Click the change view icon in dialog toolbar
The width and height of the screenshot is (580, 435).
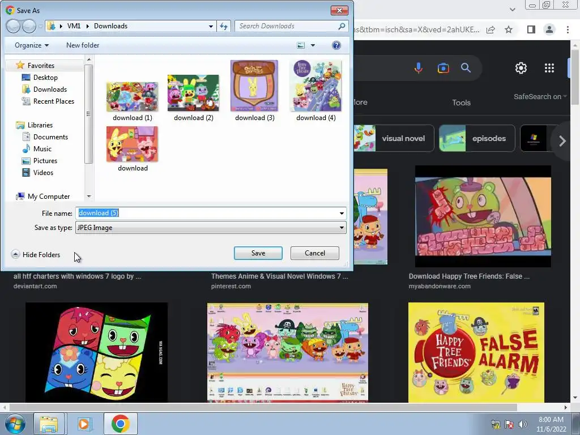click(301, 45)
